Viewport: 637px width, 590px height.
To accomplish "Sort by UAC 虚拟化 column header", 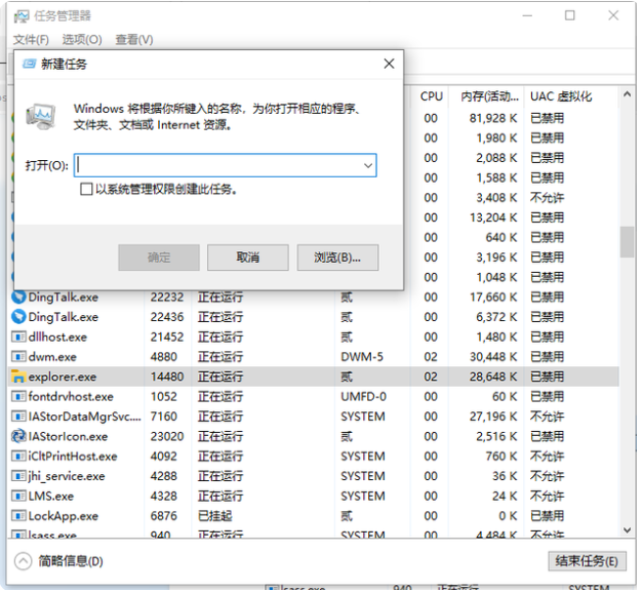I will 560,96.
